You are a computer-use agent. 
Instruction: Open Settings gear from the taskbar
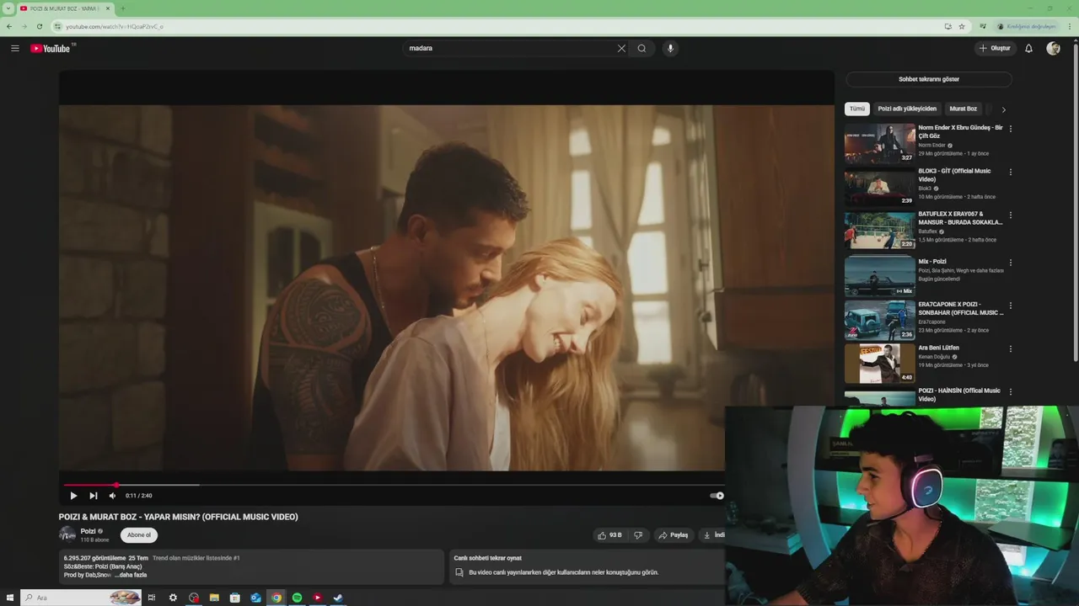point(173,598)
